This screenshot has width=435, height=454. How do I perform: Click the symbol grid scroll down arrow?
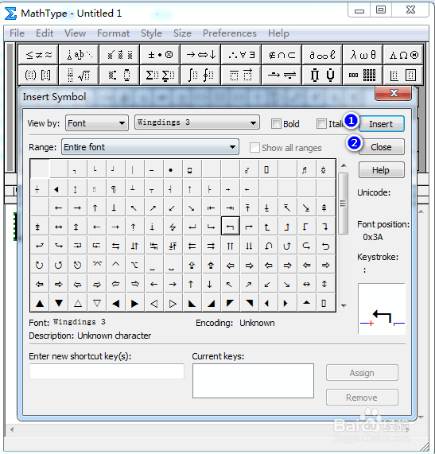click(x=344, y=306)
